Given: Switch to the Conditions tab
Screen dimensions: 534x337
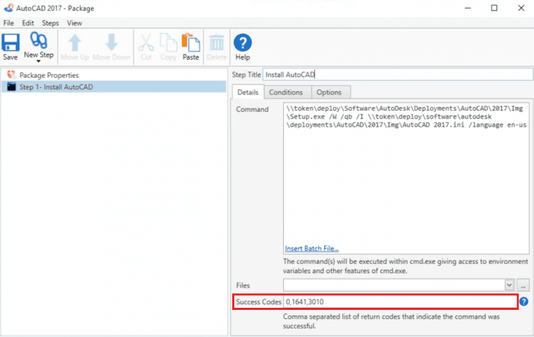Looking at the screenshot, I should (286, 92).
